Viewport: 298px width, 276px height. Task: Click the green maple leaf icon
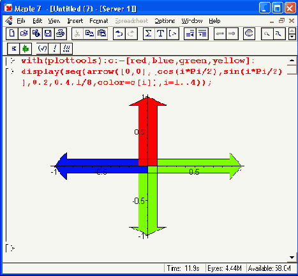click(26, 48)
